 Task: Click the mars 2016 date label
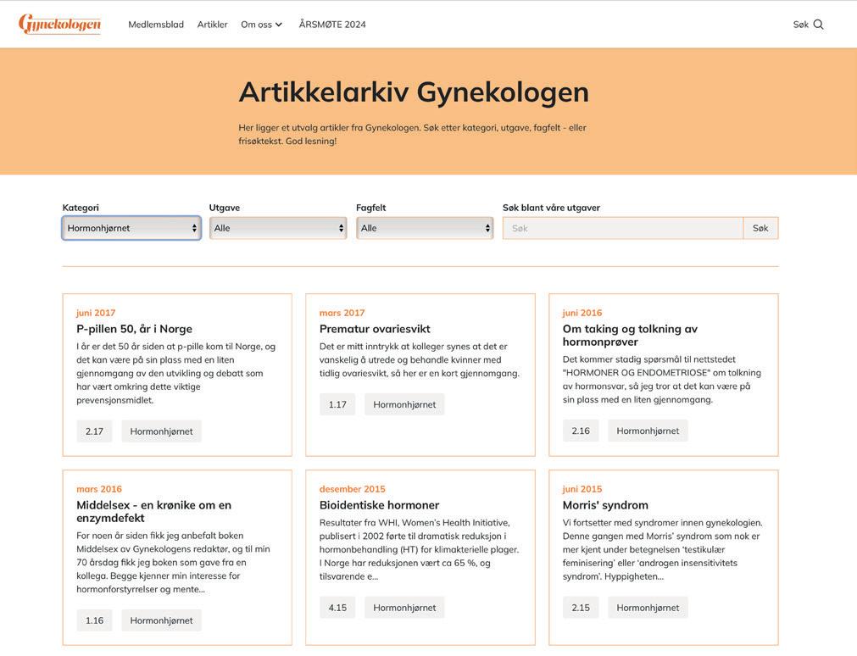pyautogui.click(x=99, y=489)
